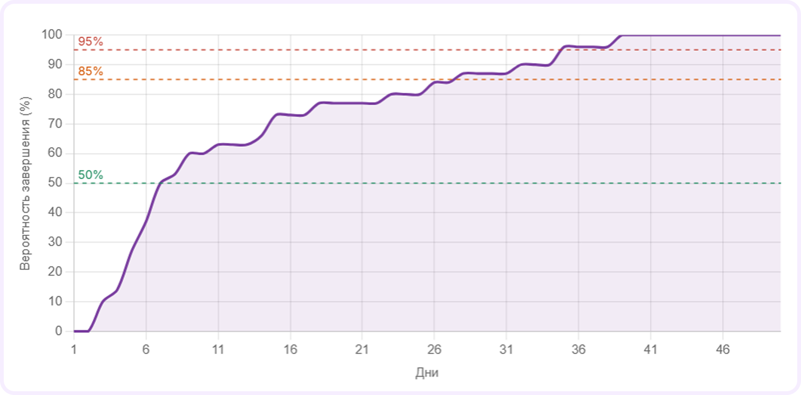This screenshot has width=801, height=395.
Task: Click the red 95% threshold label
Action: click(x=90, y=42)
